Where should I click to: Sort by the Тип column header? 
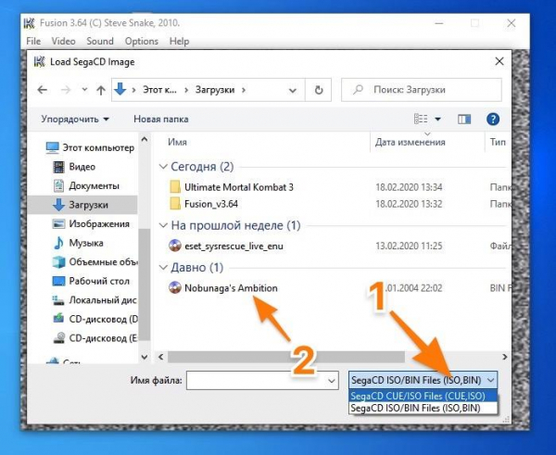498,142
